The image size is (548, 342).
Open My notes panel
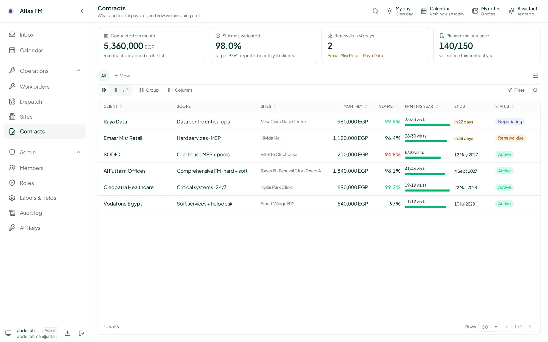(x=486, y=11)
